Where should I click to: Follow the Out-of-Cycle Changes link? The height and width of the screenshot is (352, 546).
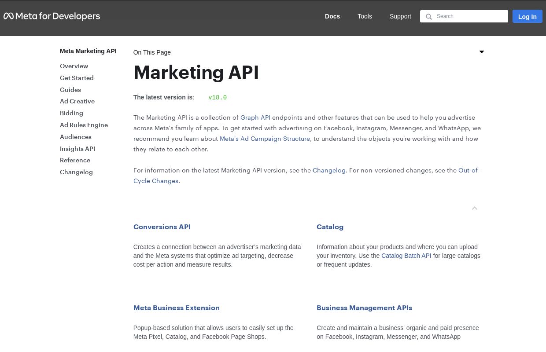(469, 170)
